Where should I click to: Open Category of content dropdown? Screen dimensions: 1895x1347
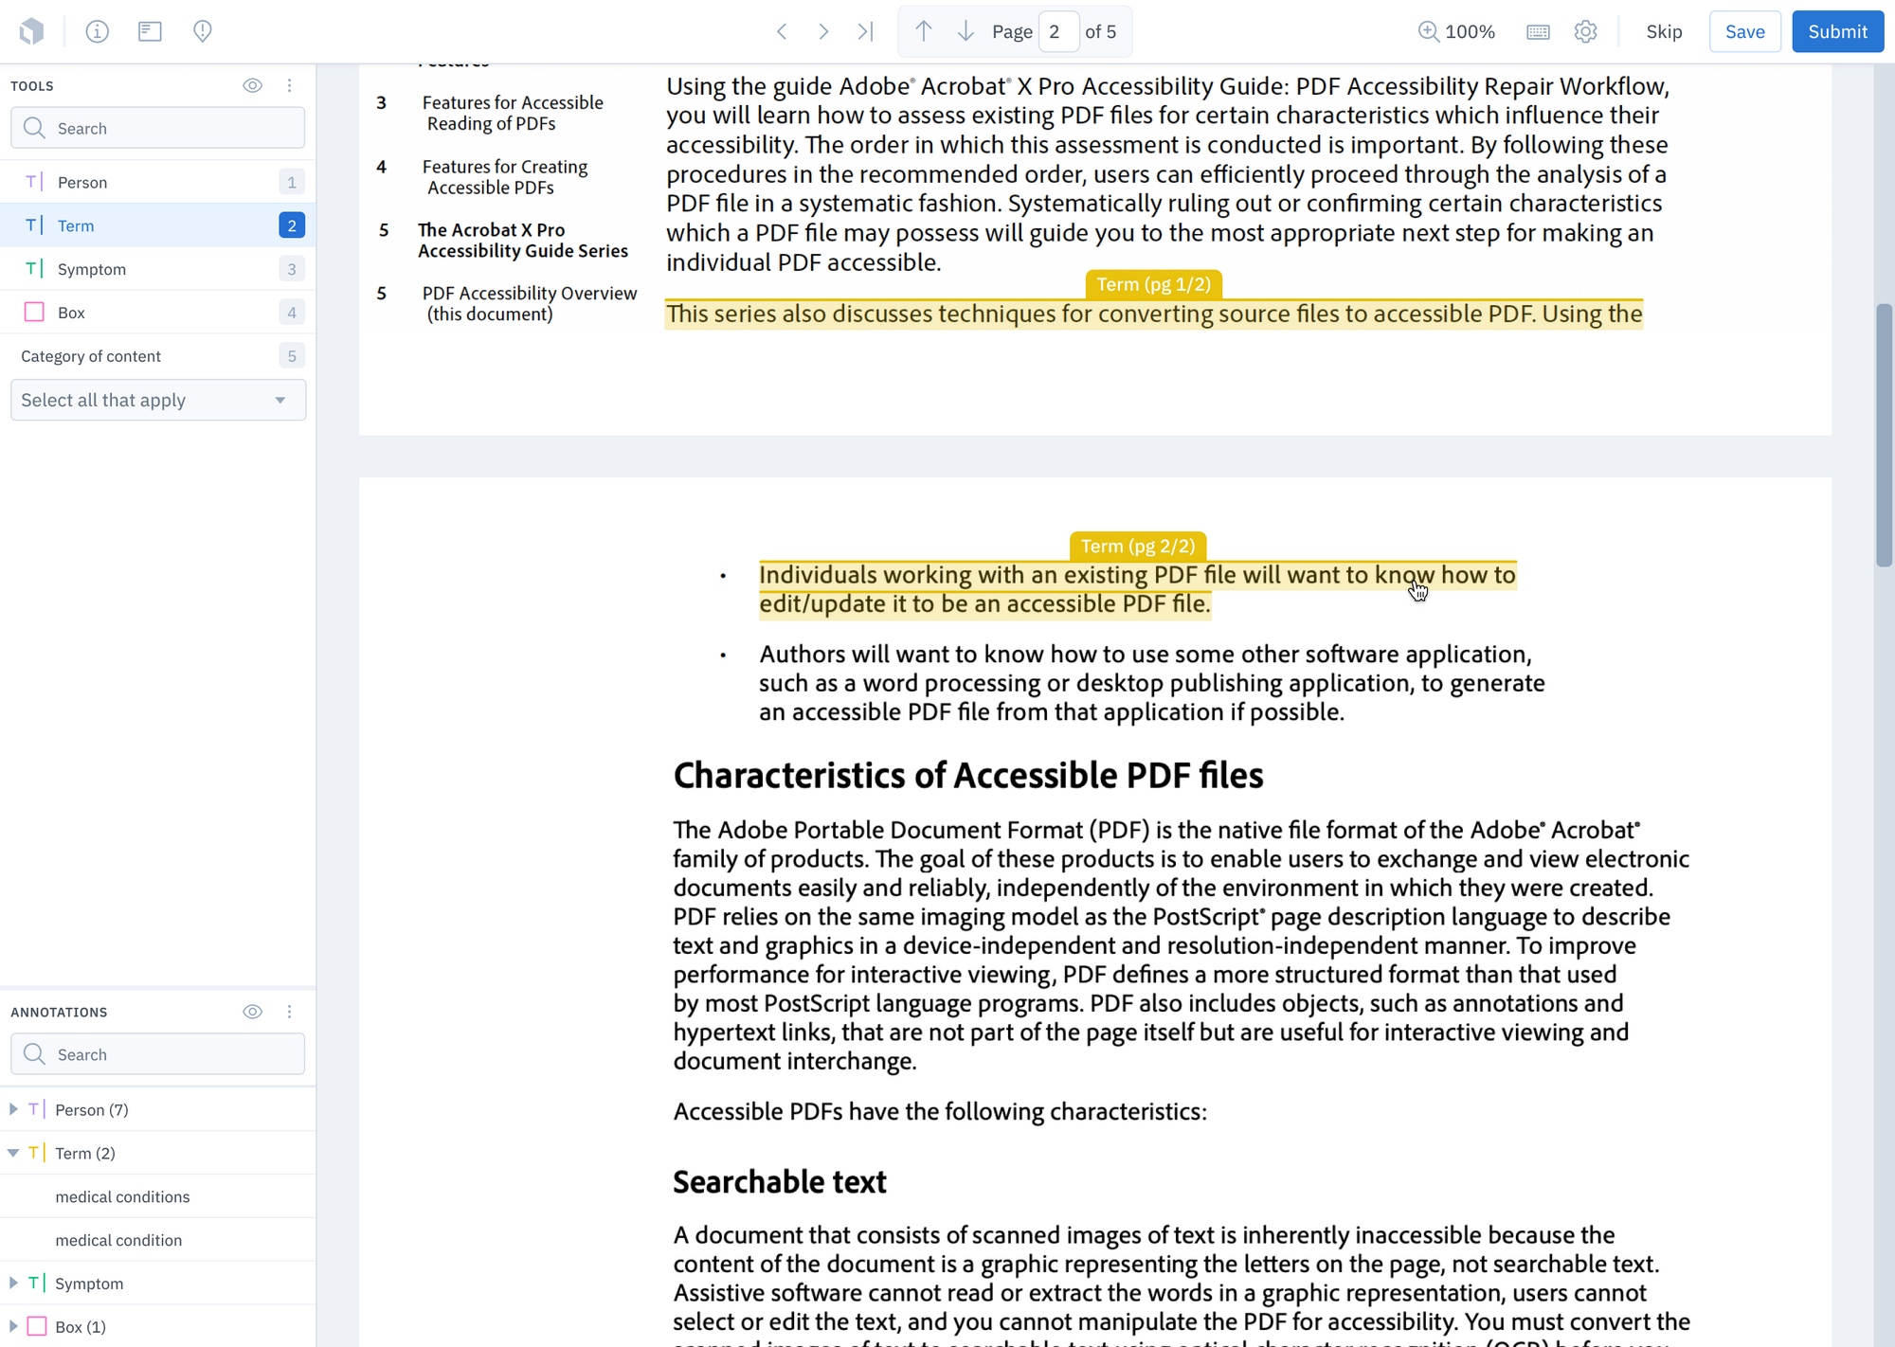tap(158, 400)
